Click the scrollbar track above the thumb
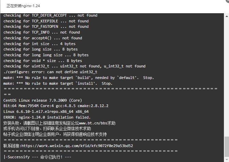 click(x=227, y=77)
